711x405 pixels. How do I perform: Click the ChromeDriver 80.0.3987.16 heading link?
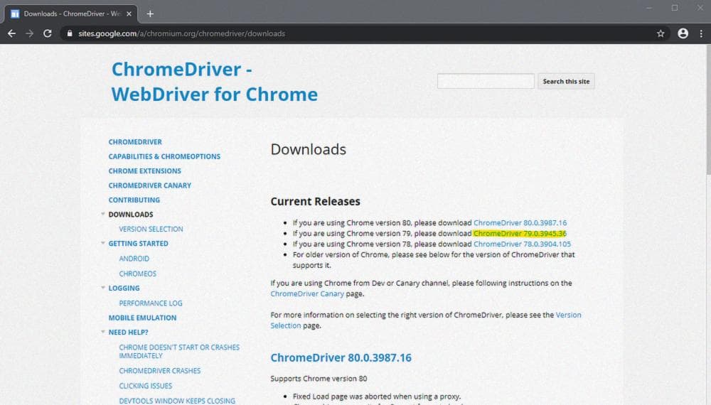tap(341, 357)
